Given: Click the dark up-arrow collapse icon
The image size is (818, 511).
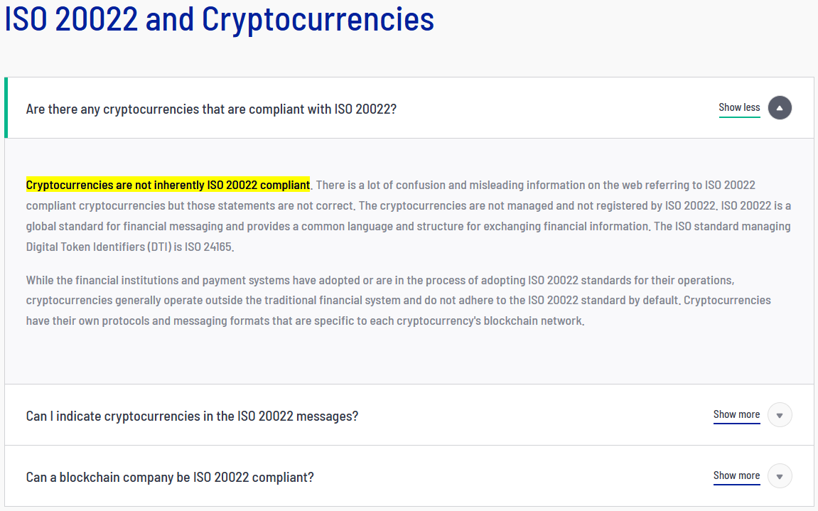Looking at the screenshot, I should point(780,108).
